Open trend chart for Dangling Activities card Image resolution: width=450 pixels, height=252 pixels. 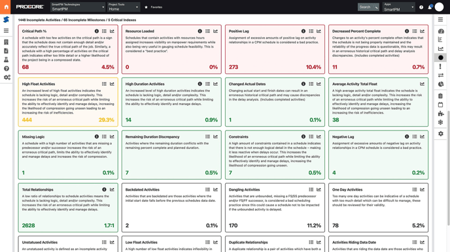point(319,189)
